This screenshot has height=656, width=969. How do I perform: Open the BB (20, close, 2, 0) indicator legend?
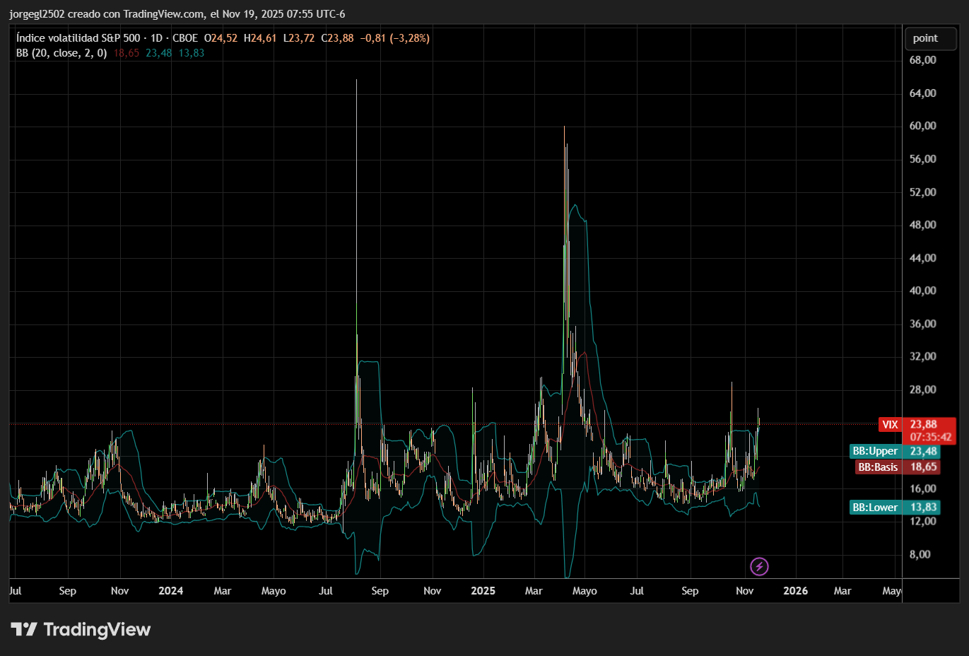pos(61,53)
